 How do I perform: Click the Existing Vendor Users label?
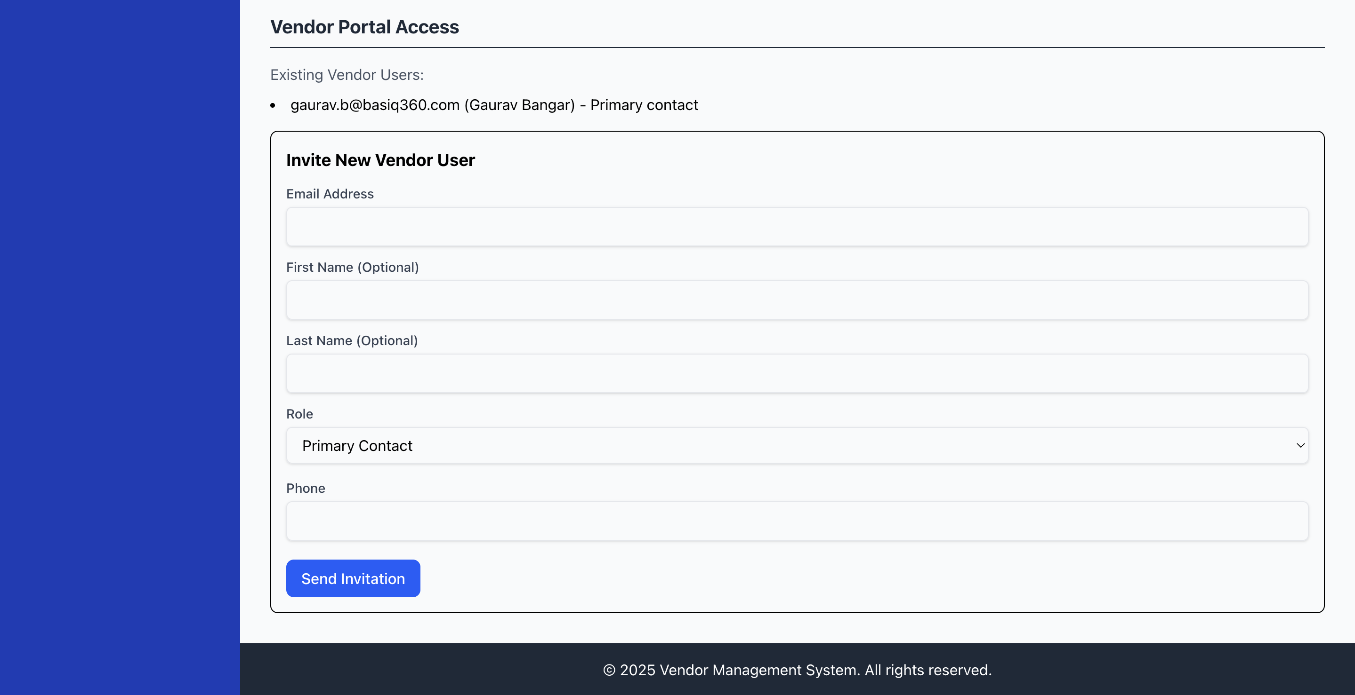(347, 75)
